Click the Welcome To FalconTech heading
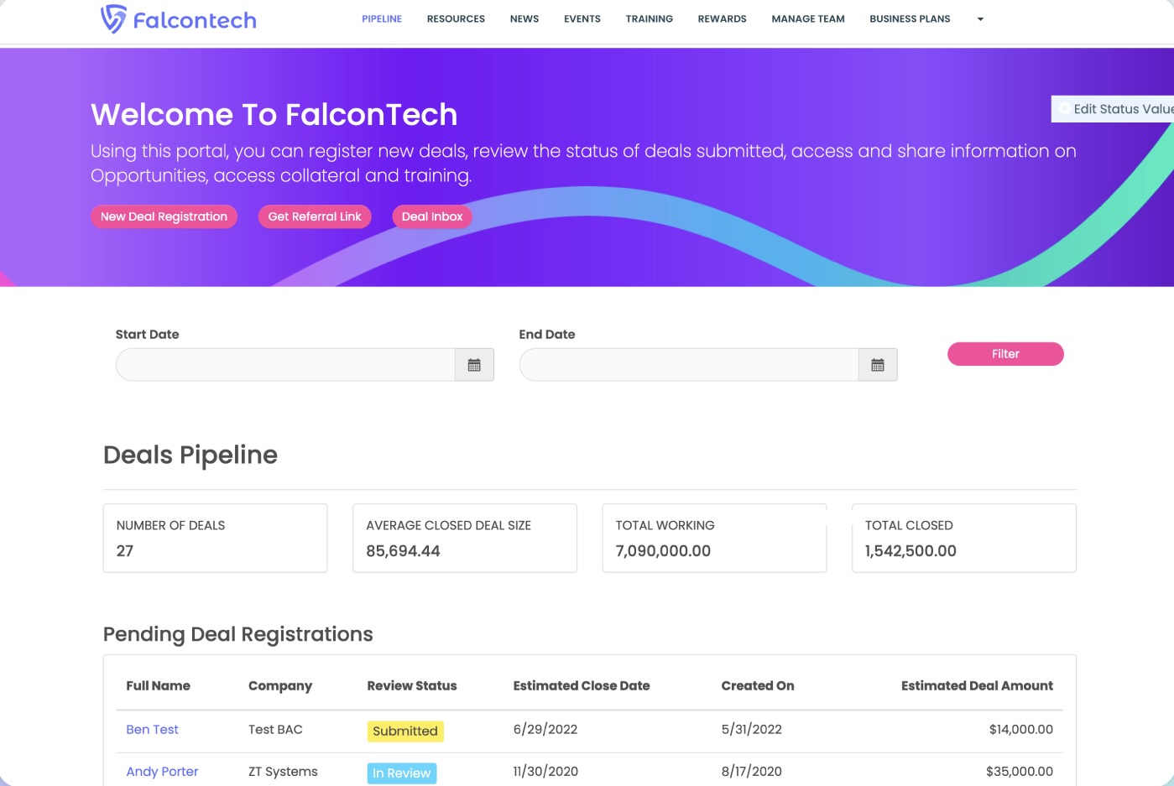Screen dimensions: 1174x786 274,114
